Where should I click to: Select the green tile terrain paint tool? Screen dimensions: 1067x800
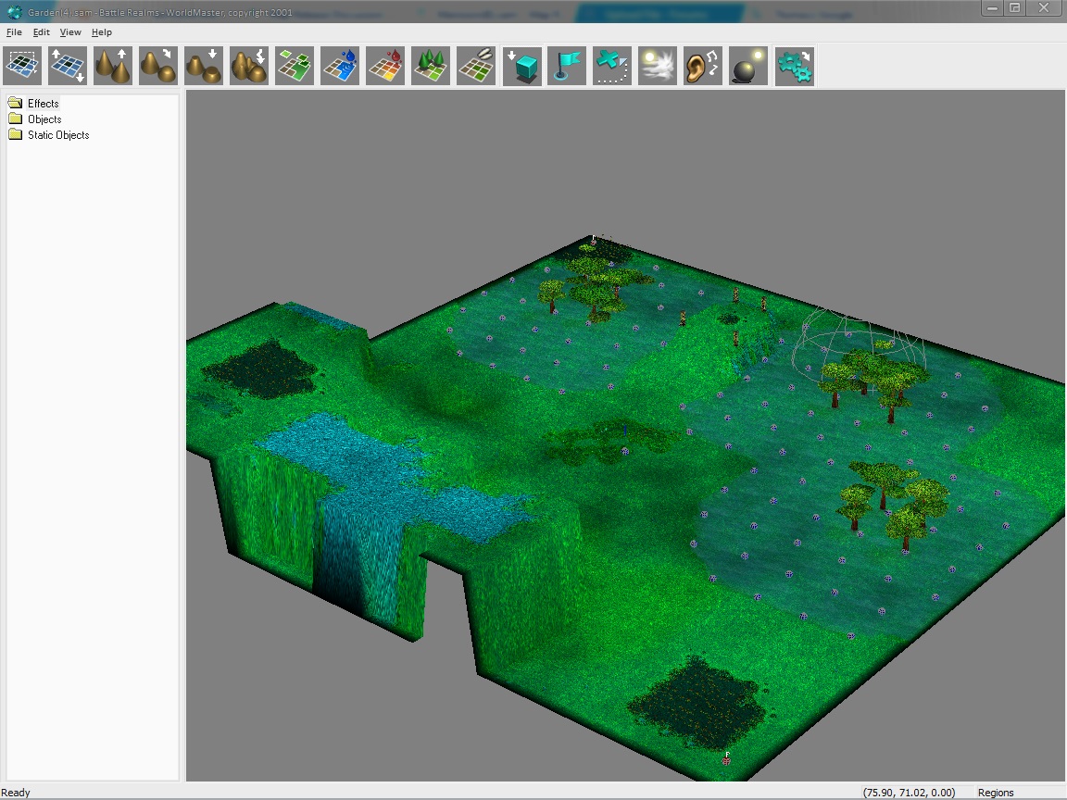click(x=295, y=67)
